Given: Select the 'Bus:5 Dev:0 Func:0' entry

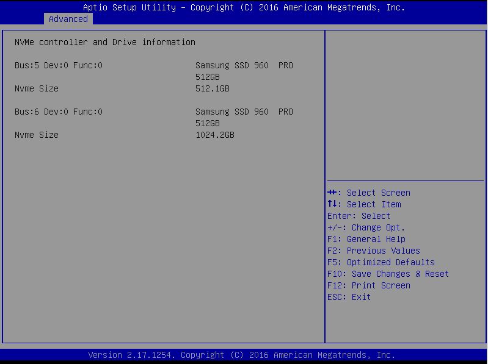Looking at the screenshot, I should pyautogui.click(x=59, y=65).
